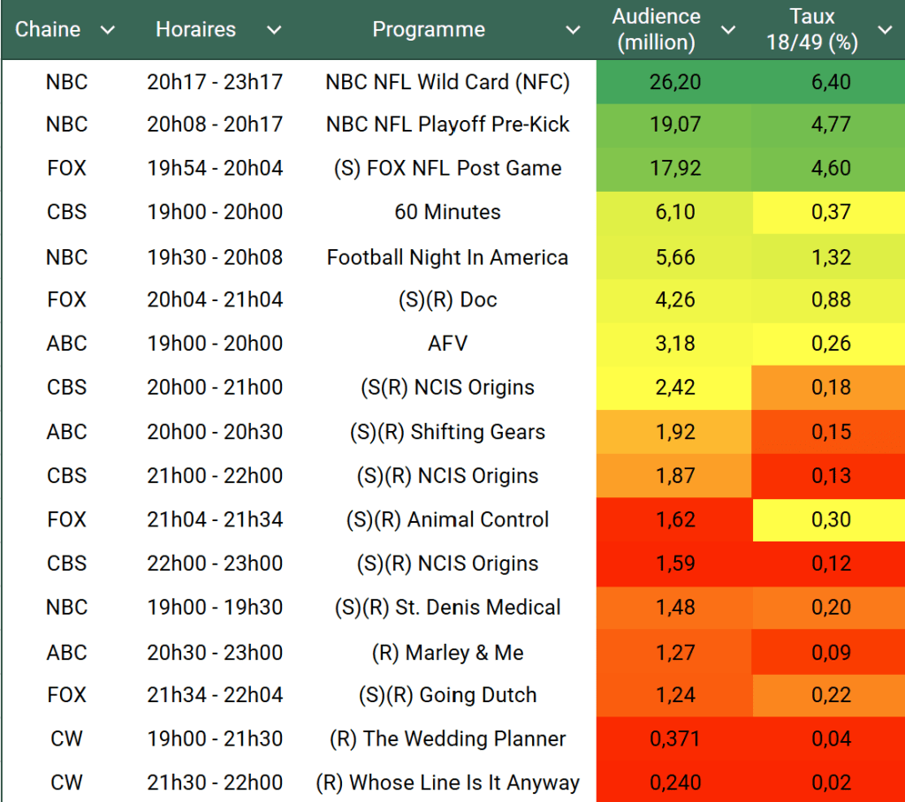Expand the Horaires column dropdown arrow
Image resolution: width=905 pixels, height=802 pixels.
point(274,30)
